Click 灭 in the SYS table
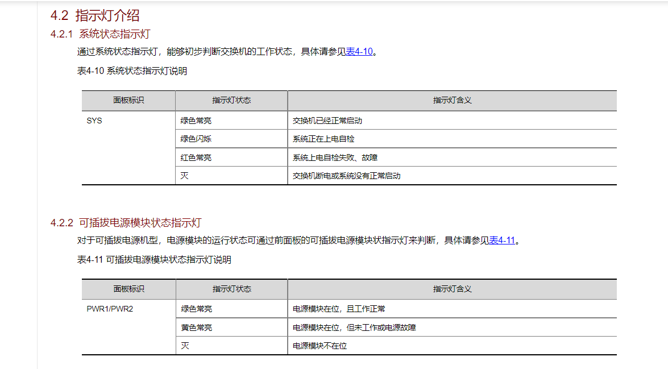The height and width of the screenshot is (369, 668). [x=231, y=176]
